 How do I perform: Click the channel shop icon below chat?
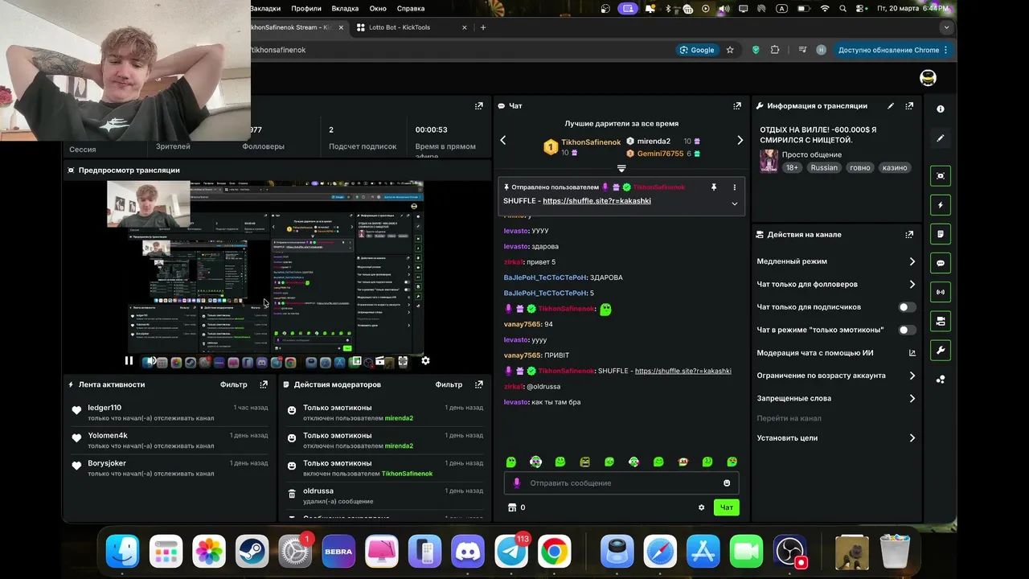pos(511,507)
